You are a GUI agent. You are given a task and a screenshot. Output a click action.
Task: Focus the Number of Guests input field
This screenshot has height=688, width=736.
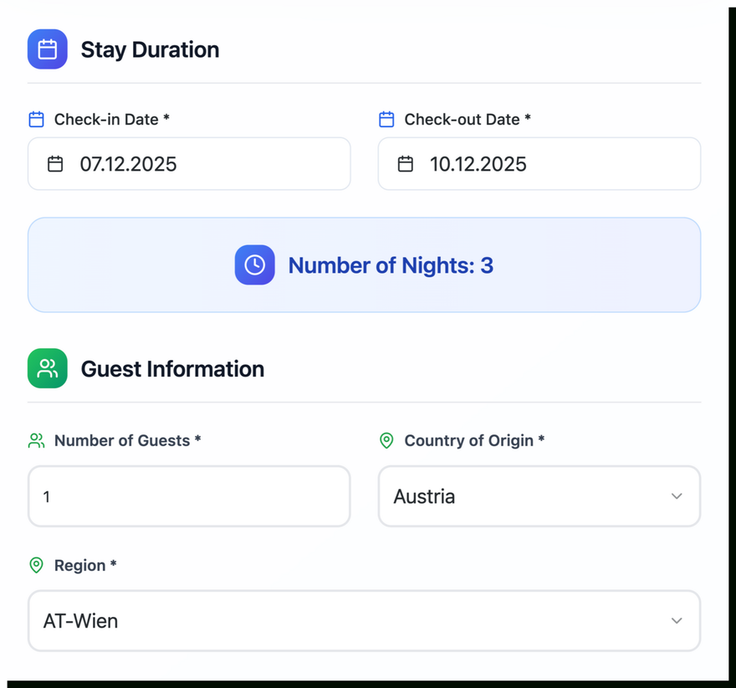coord(189,496)
